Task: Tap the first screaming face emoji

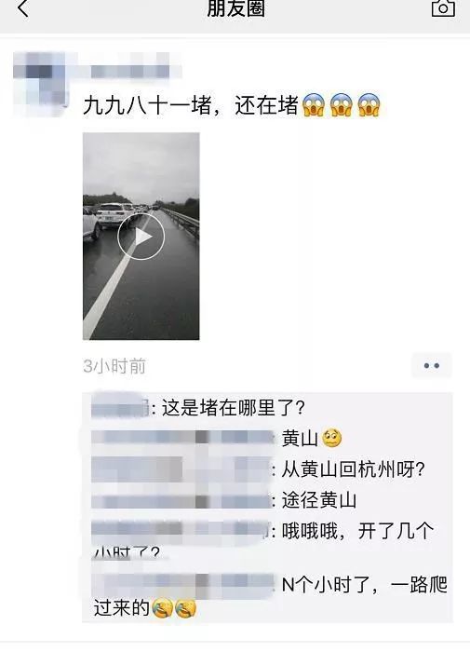Action: click(x=313, y=105)
